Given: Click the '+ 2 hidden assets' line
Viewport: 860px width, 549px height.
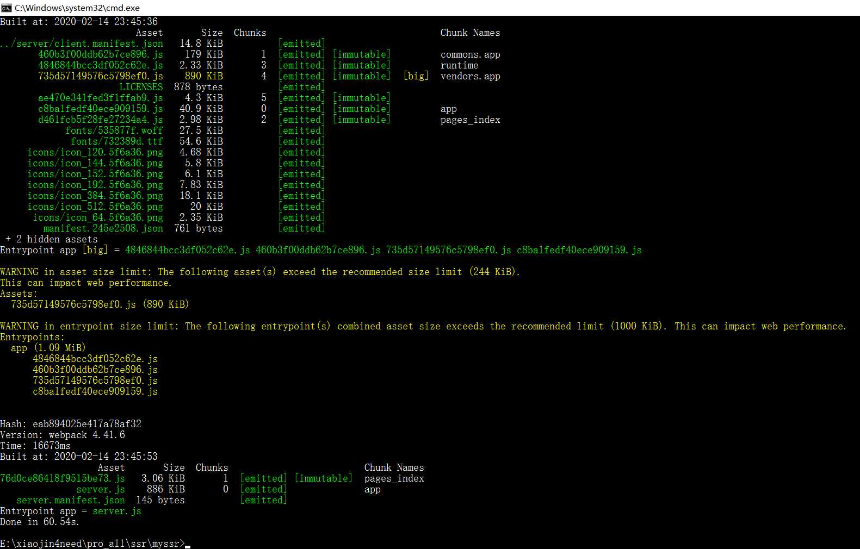Looking at the screenshot, I should tap(52, 239).
